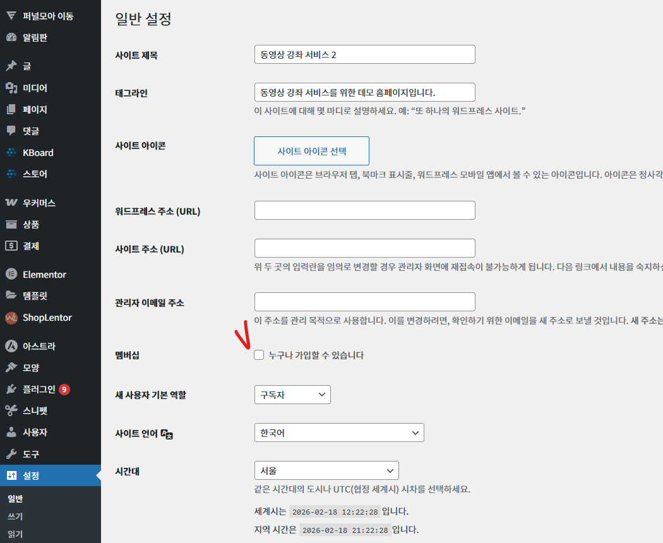Screen dimensions: 663x543
Task: Click the 플러그인 plug icon
Action: [x=11, y=389]
